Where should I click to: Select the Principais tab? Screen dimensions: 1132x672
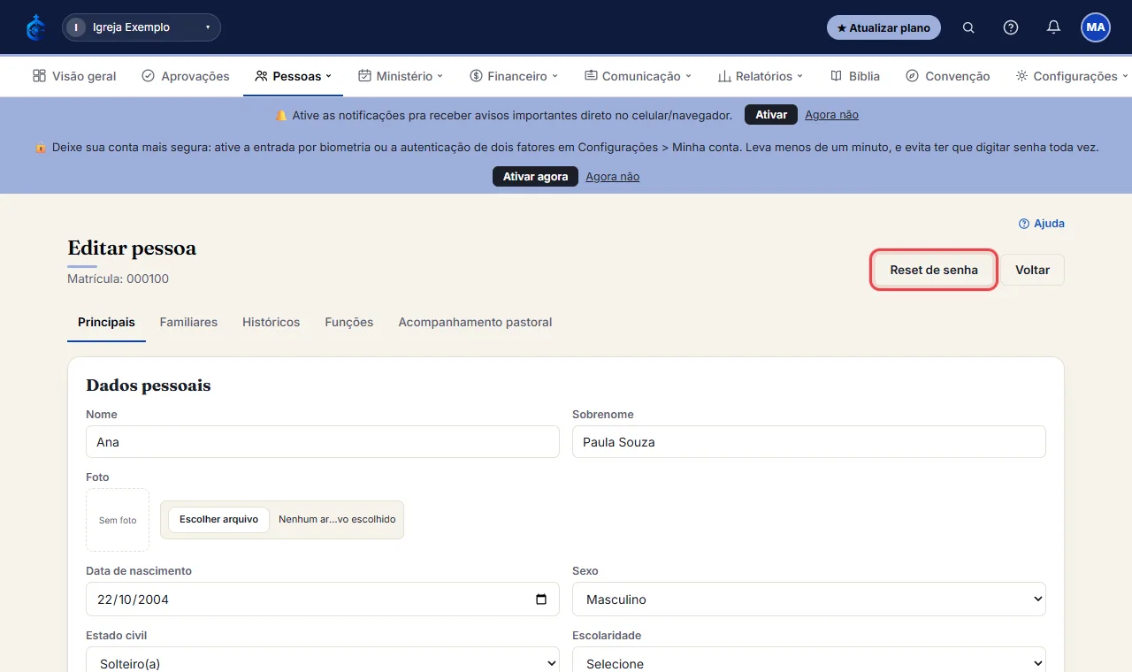106,322
